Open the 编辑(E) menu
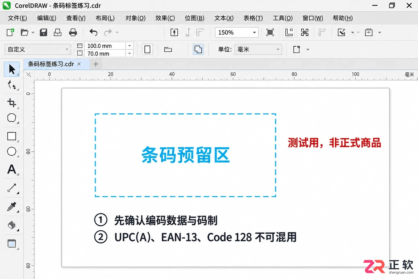 tap(47, 18)
